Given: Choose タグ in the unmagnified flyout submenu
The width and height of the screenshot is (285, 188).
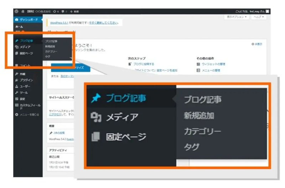Looking at the screenshot, I should click(x=47, y=57).
